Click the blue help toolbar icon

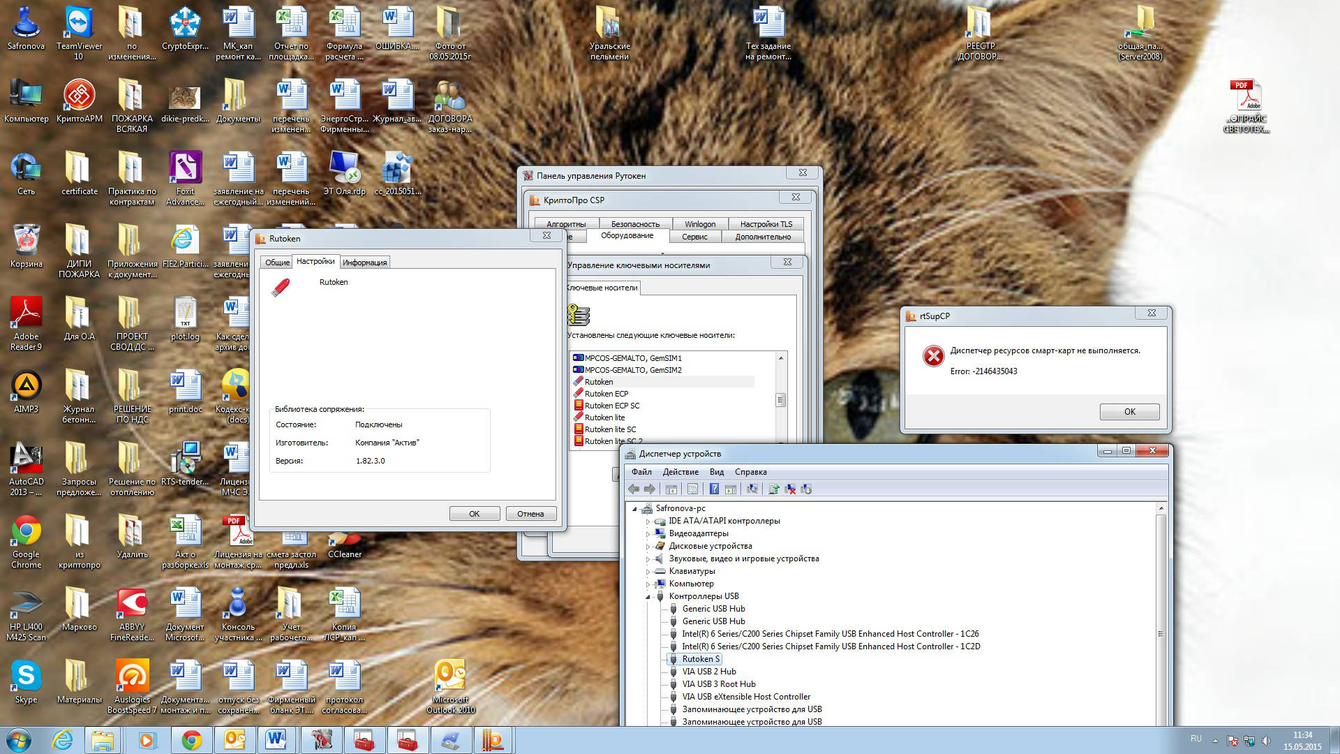click(714, 489)
